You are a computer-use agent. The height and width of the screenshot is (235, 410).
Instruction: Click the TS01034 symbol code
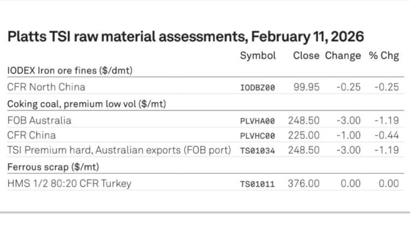tap(258, 150)
